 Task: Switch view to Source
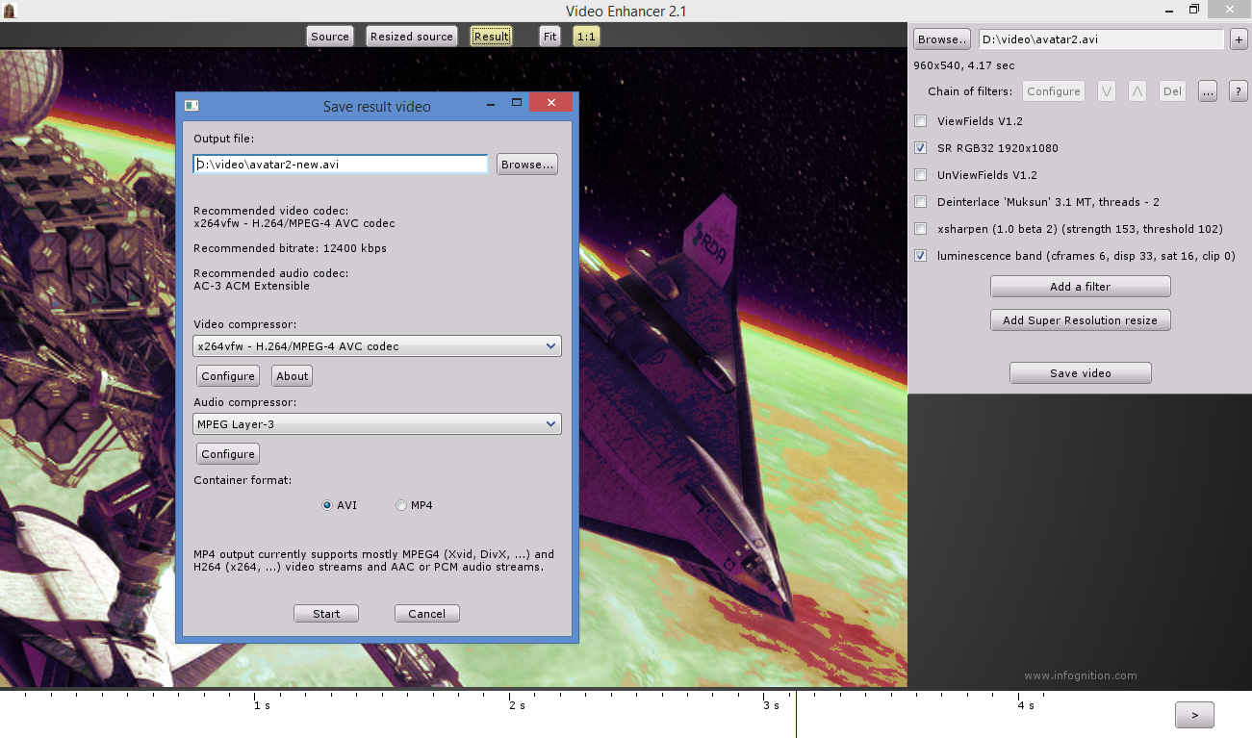tap(330, 37)
